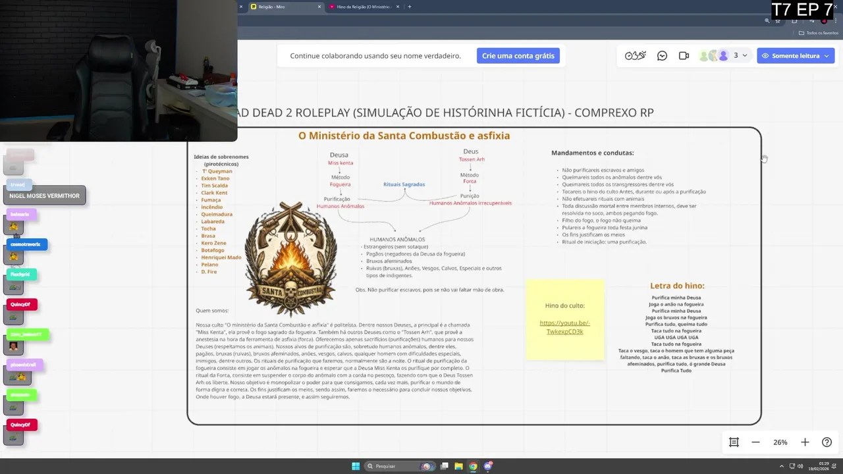
Task: Click the Fogueira method label
Action: click(x=340, y=184)
